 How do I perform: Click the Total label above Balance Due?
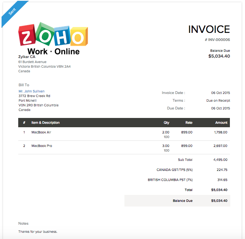pyautogui.click(x=188, y=190)
